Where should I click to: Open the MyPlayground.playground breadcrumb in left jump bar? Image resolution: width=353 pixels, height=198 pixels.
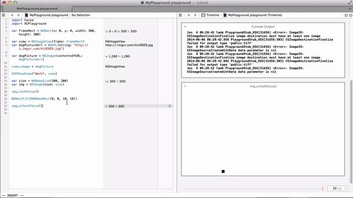pyautogui.click(x=49, y=15)
